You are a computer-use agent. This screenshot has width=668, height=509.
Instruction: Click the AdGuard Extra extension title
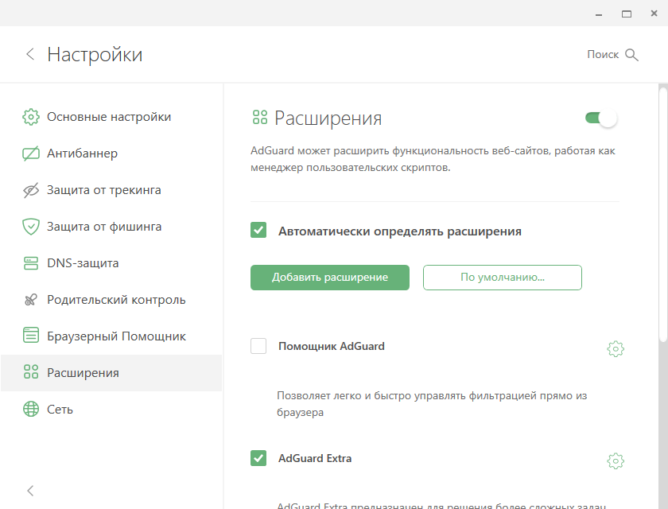(315, 458)
